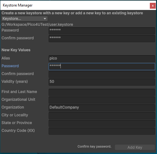This screenshot has height=154, width=157.
Task: Open the Keystore... dropdown
Action: (x=25, y=19)
